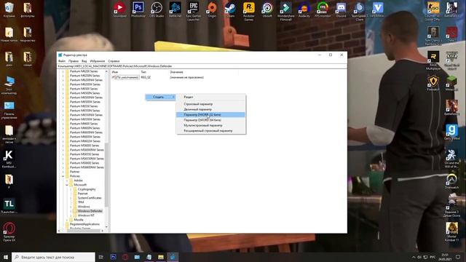Screen dimensions: 466x262
Task: Select the RegisteredApplications key
Action: [84, 224]
